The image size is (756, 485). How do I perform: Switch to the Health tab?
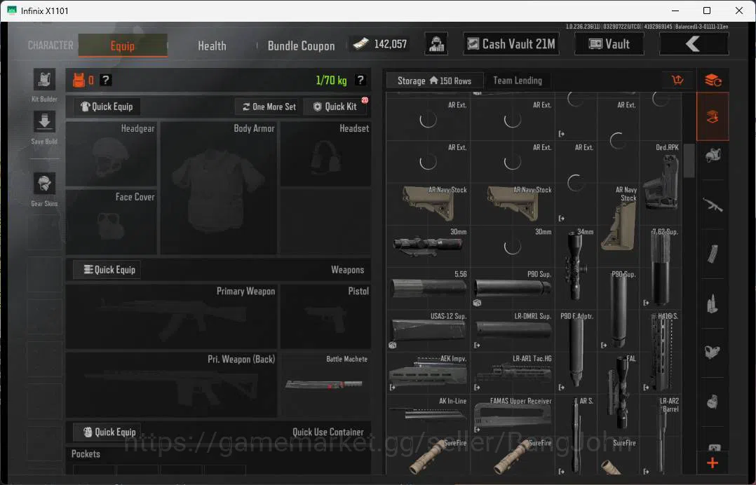(212, 46)
